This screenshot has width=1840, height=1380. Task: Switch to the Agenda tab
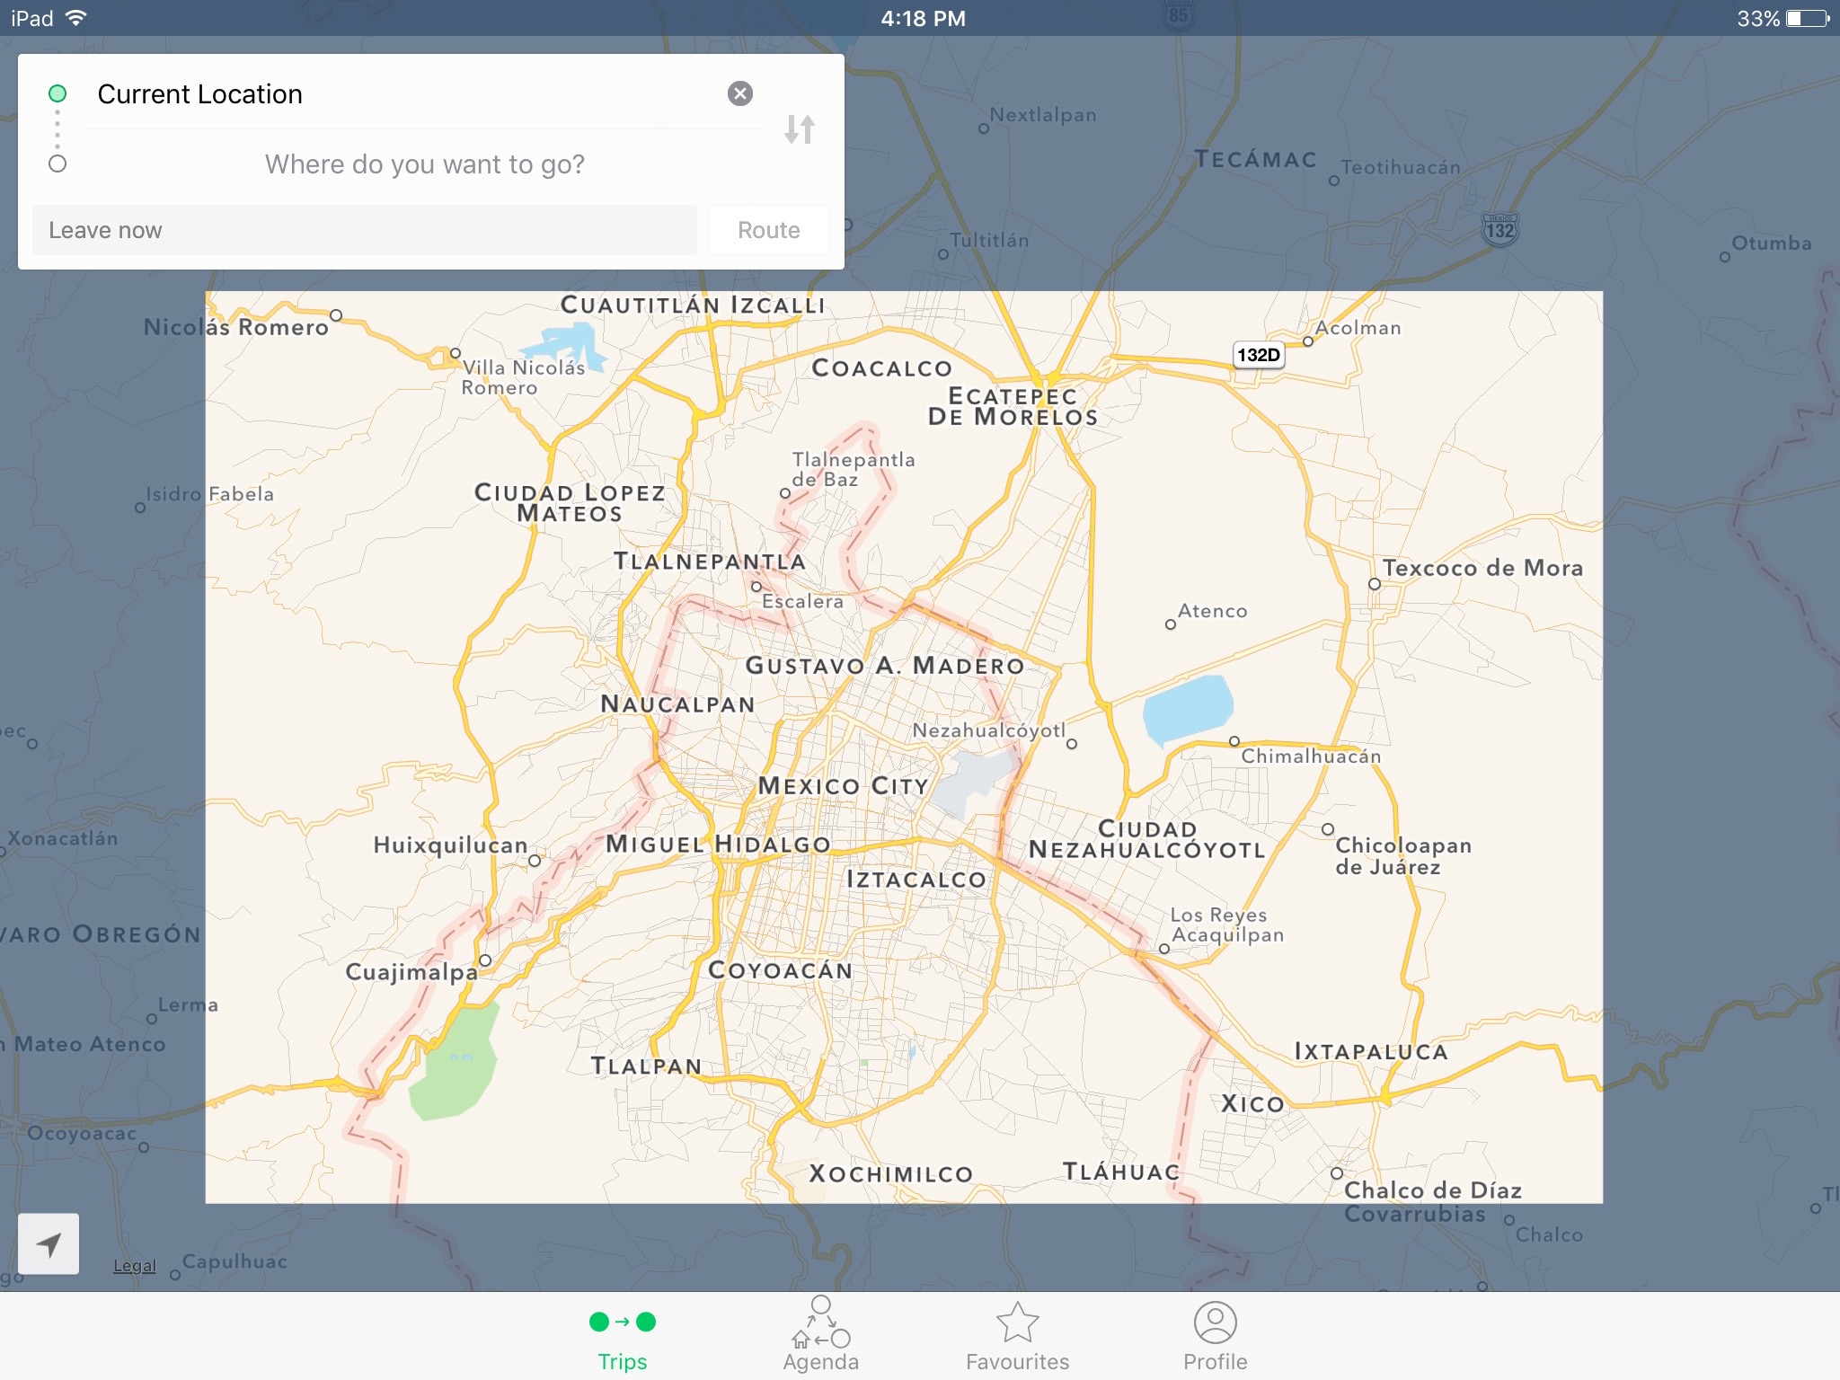pyautogui.click(x=820, y=1337)
